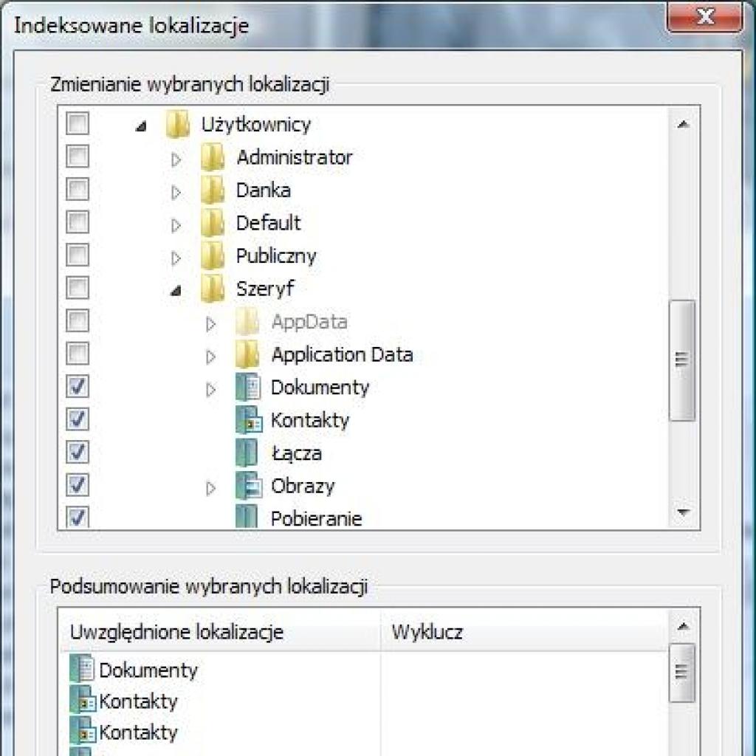The width and height of the screenshot is (756, 756).
Task: Click the Użytkownicy folder icon
Action: pos(177,124)
